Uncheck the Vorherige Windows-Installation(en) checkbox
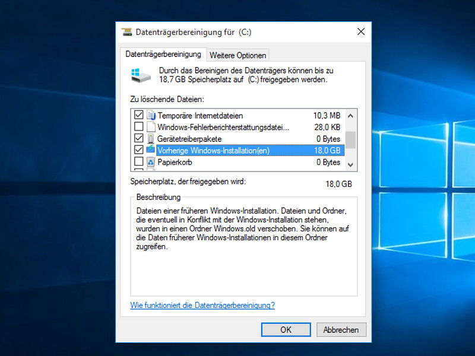The height and width of the screenshot is (356, 475). pos(139,150)
